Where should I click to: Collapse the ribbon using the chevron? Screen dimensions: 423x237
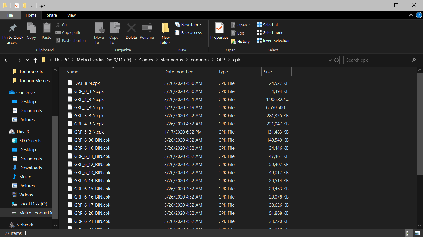coord(411,15)
